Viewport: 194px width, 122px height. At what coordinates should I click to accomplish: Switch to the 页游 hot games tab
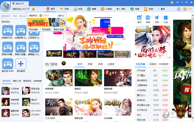pyautogui.click(x=90, y=64)
